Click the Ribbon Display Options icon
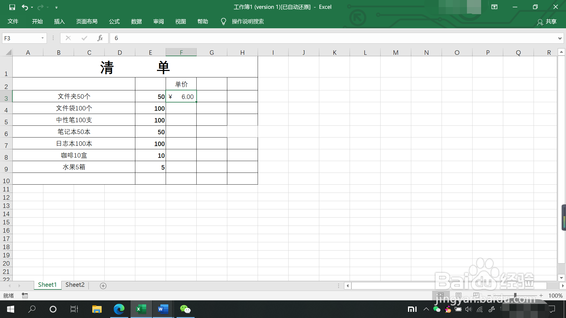Image resolution: width=566 pixels, height=318 pixels. 494,7
